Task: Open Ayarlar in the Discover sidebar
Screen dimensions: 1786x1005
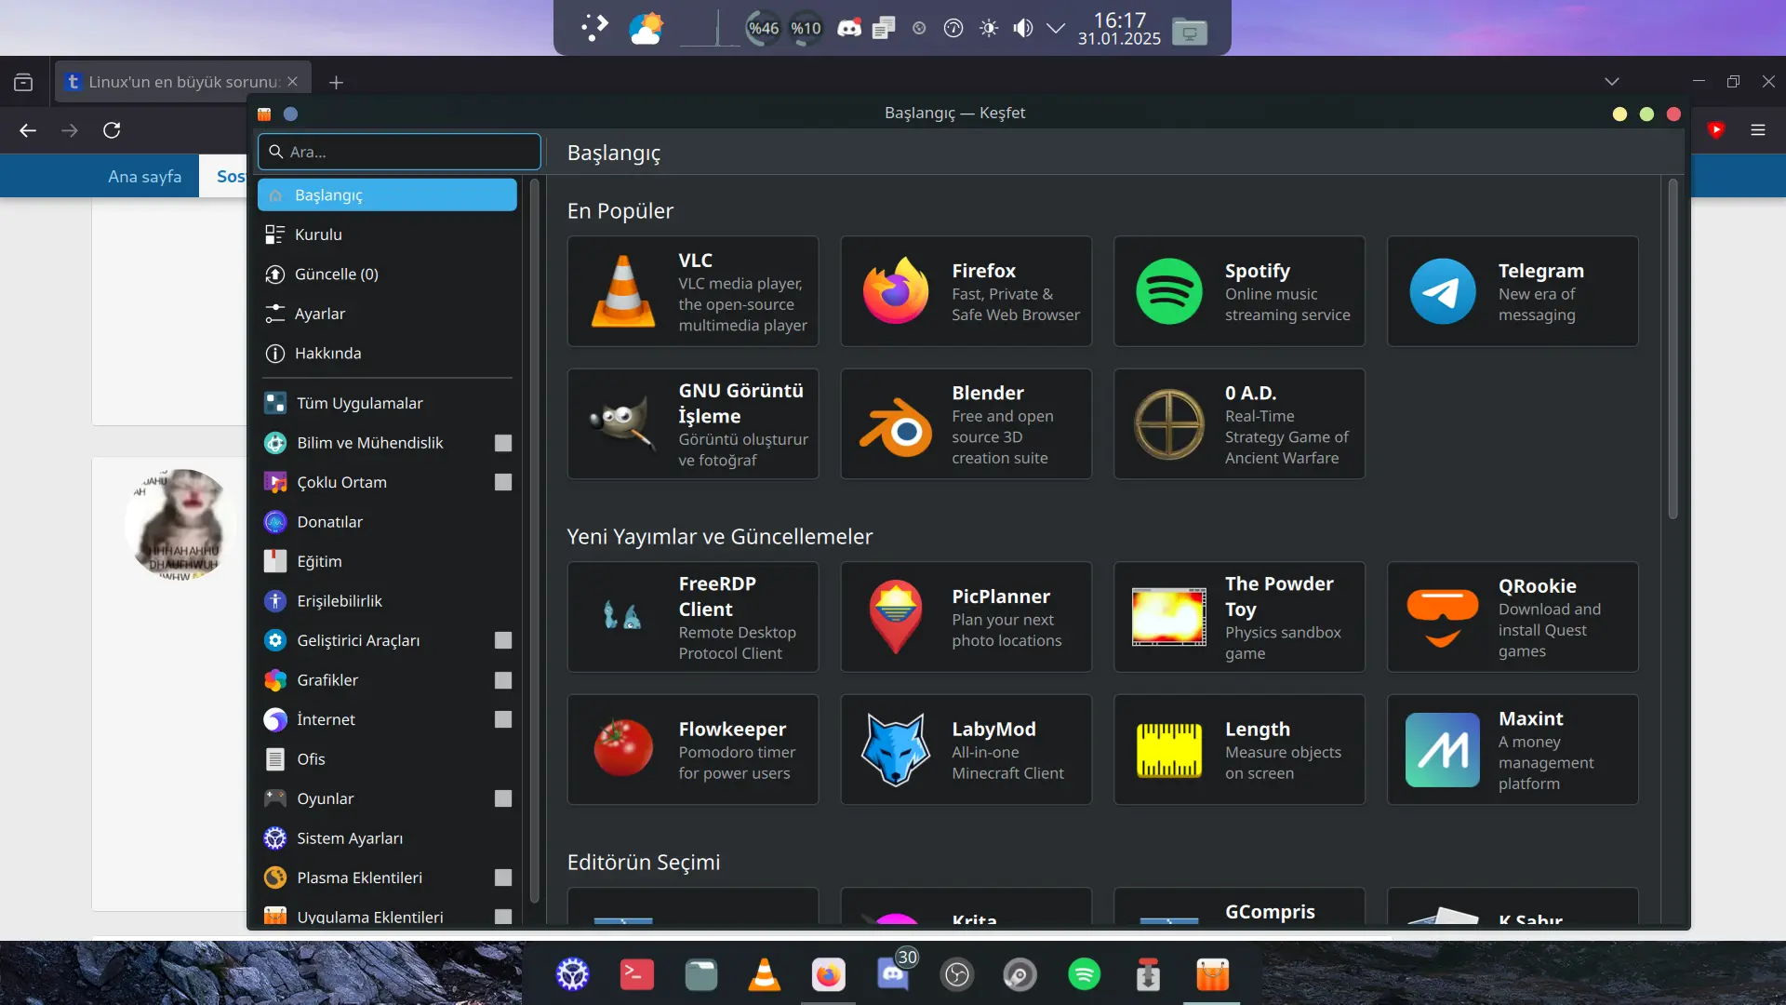Action: [387, 314]
